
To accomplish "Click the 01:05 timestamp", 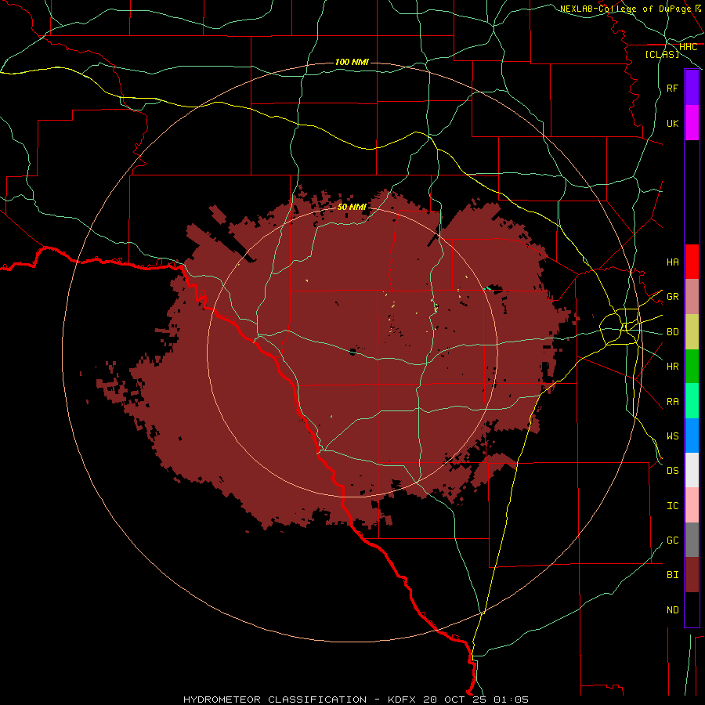I will (511, 700).
